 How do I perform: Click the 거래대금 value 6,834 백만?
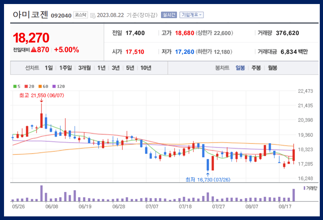(x=294, y=52)
